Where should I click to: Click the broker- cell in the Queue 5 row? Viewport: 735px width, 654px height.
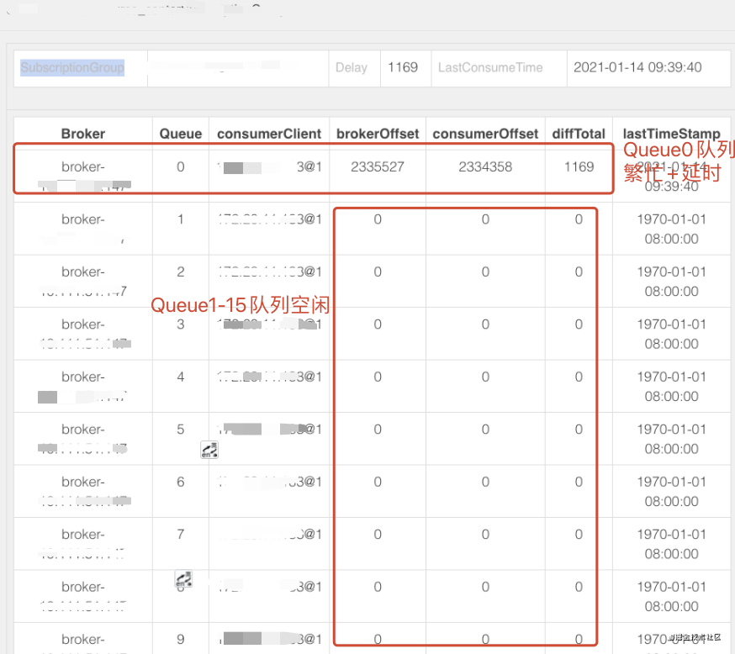click(x=83, y=439)
